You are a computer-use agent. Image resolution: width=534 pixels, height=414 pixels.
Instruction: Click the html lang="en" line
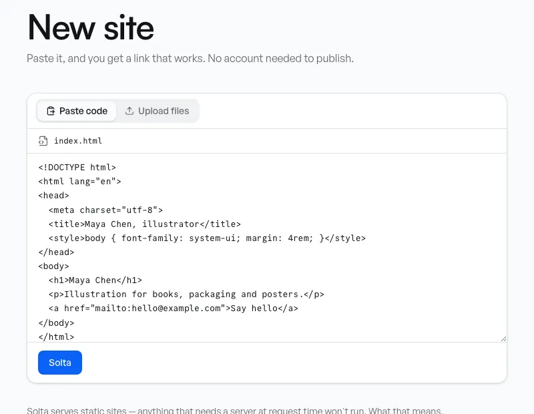click(x=79, y=181)
